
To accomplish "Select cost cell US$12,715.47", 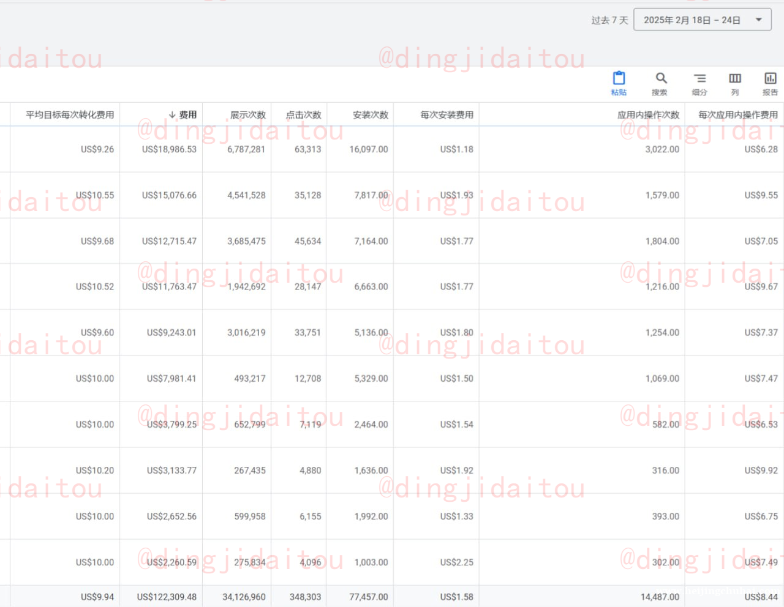I will 169,241.
